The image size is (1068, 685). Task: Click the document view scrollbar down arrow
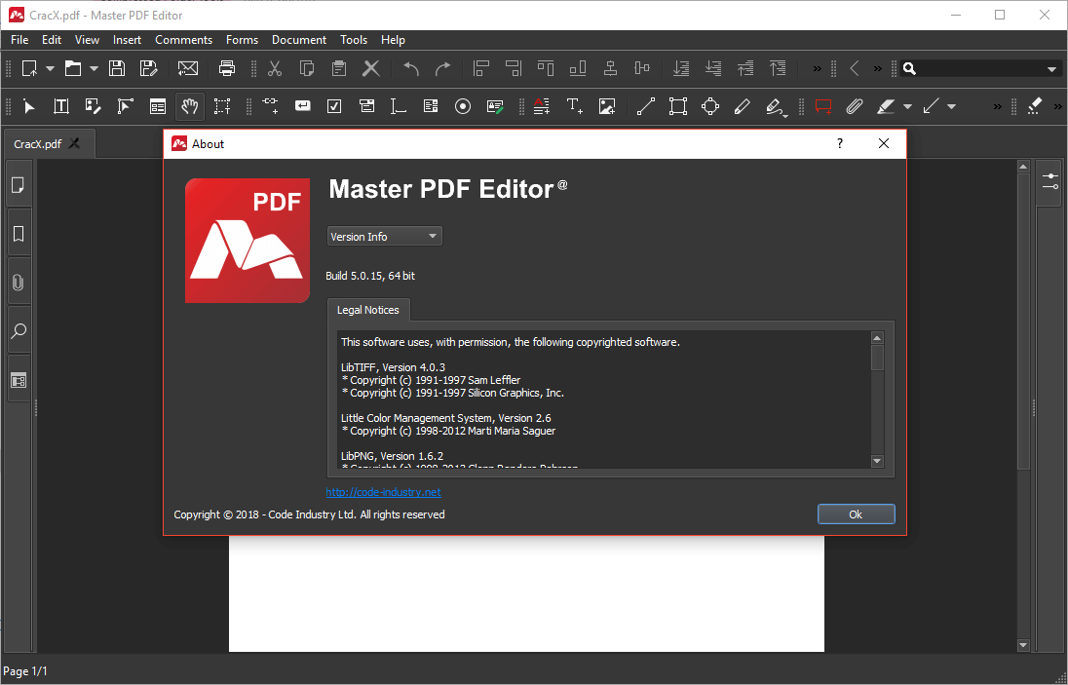tap(1023, 645)
